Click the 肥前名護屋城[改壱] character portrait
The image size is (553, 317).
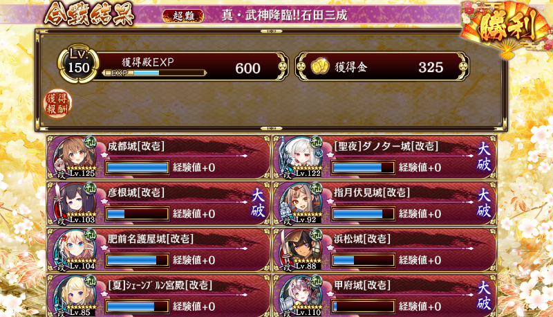pos(75,250)
